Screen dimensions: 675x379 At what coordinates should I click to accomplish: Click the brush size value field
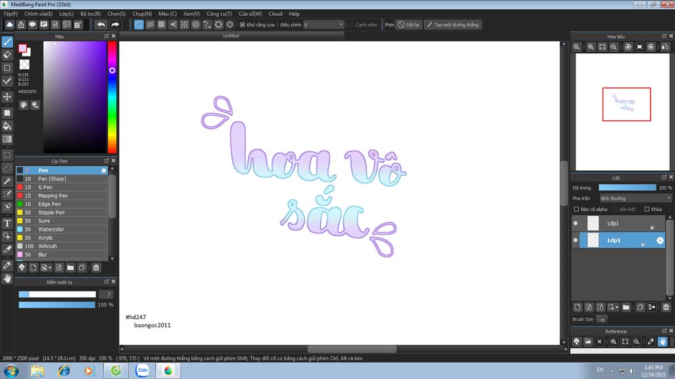coord(106,294)
